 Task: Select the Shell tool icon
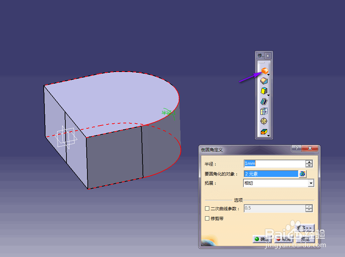point(264,101)
